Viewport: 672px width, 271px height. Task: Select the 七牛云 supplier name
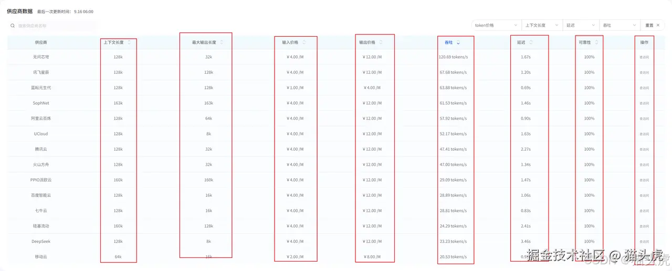click(41, 211)
